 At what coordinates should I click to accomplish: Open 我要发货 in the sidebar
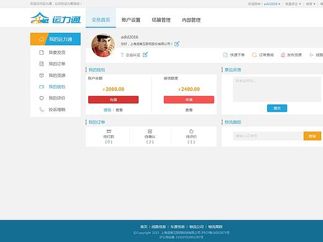(x=57, y=52)
